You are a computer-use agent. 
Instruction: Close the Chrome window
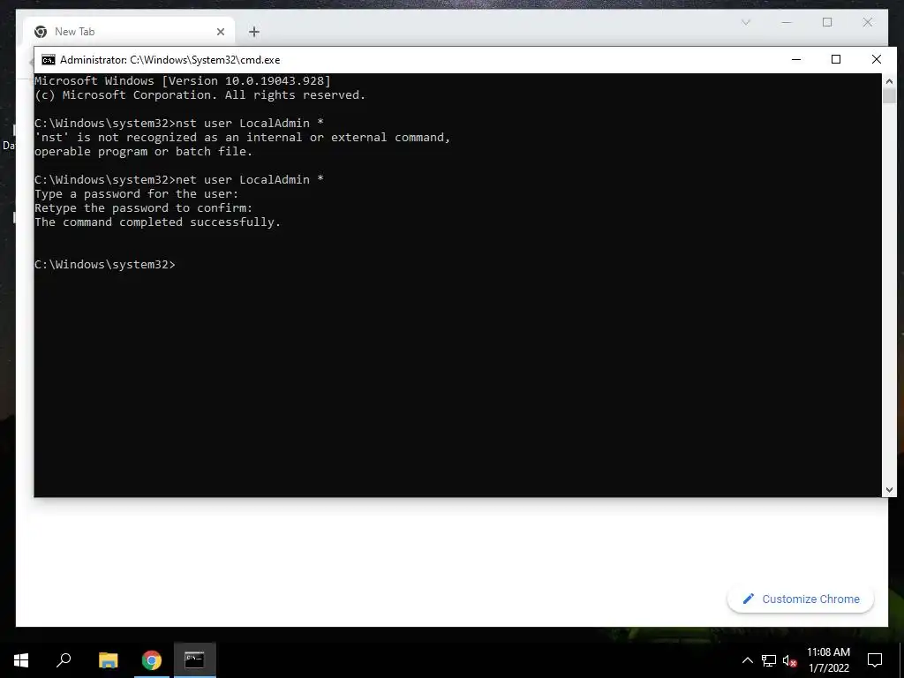[868, 22]
